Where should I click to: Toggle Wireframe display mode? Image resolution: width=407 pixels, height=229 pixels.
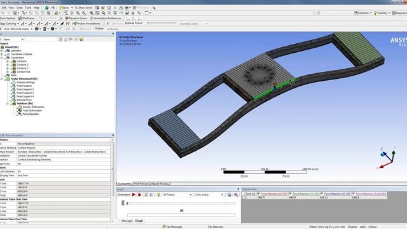point(26,18)
